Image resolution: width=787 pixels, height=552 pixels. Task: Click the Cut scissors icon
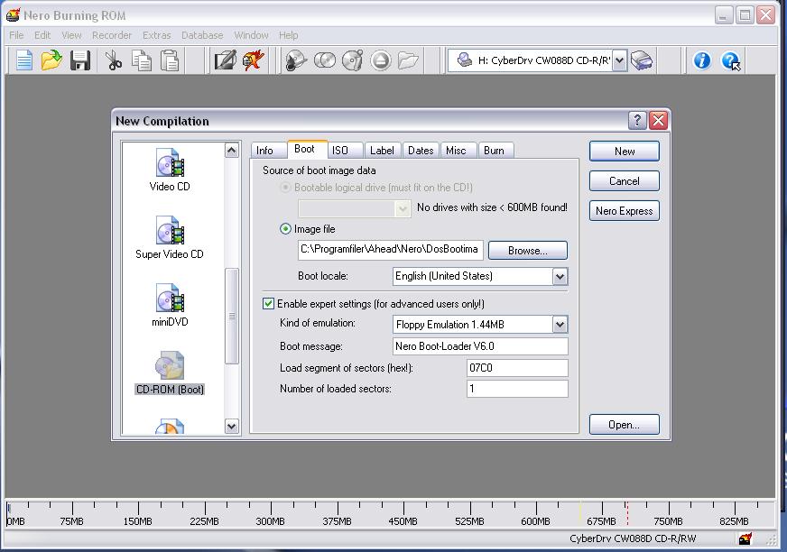click(x=114, y=61)
